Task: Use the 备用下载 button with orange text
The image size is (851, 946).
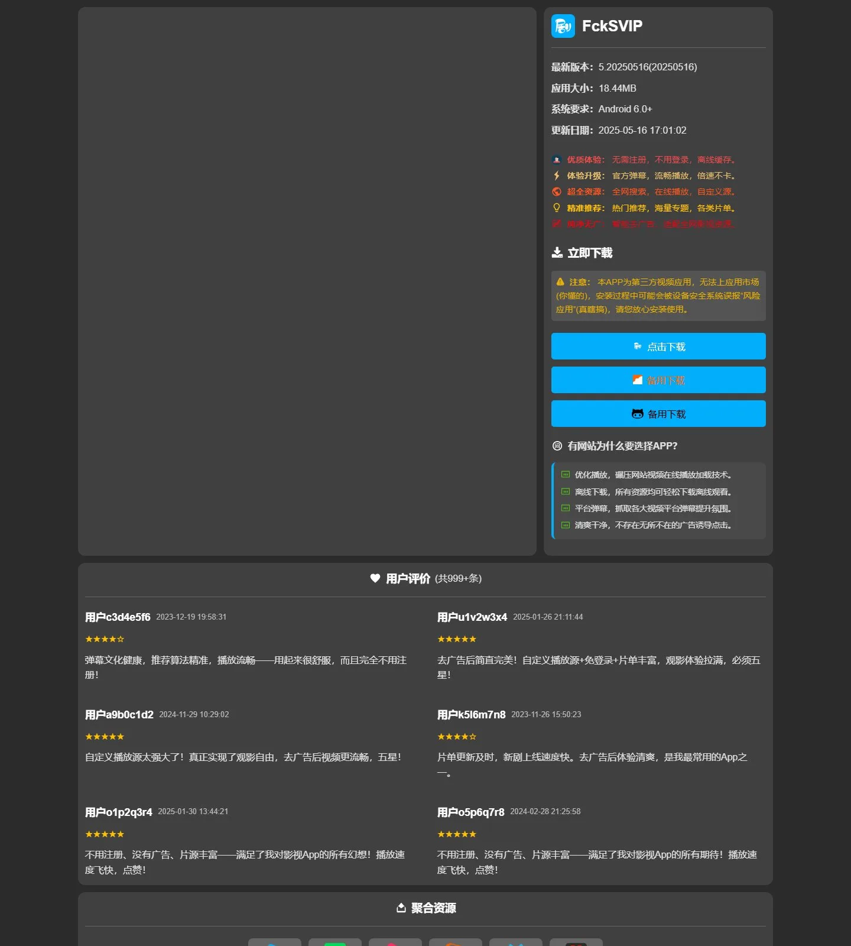Action: coord(658,380)
